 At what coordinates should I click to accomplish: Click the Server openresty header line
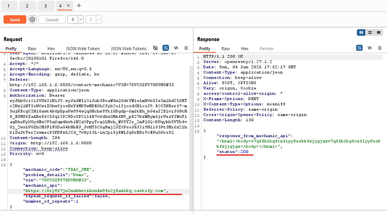(237, 62)
